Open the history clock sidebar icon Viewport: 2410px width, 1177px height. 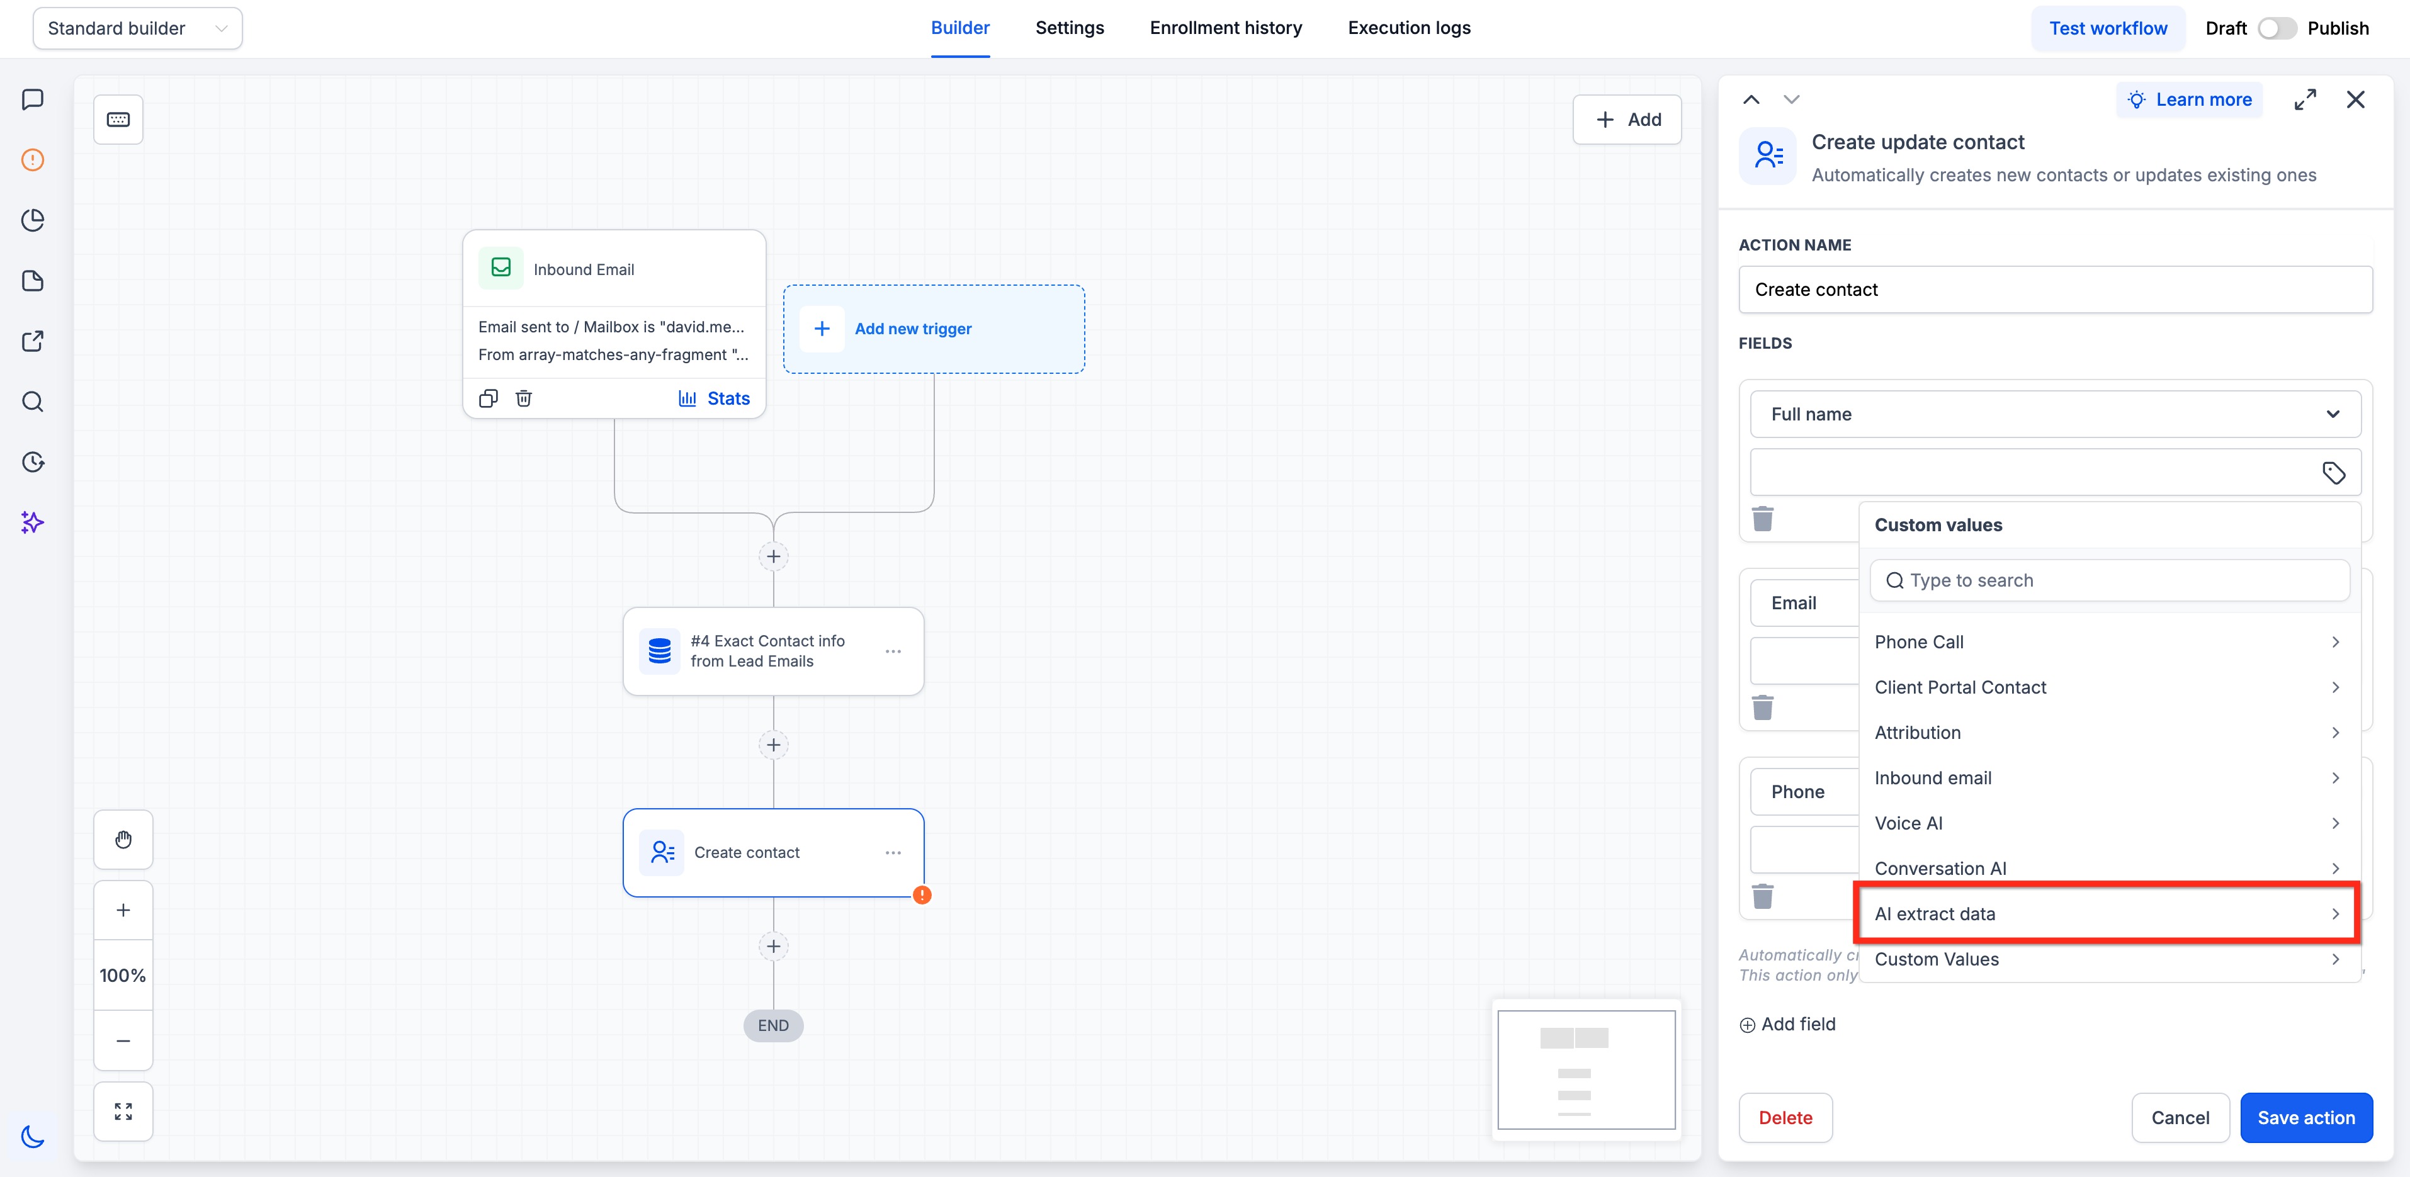click(33, 462)
